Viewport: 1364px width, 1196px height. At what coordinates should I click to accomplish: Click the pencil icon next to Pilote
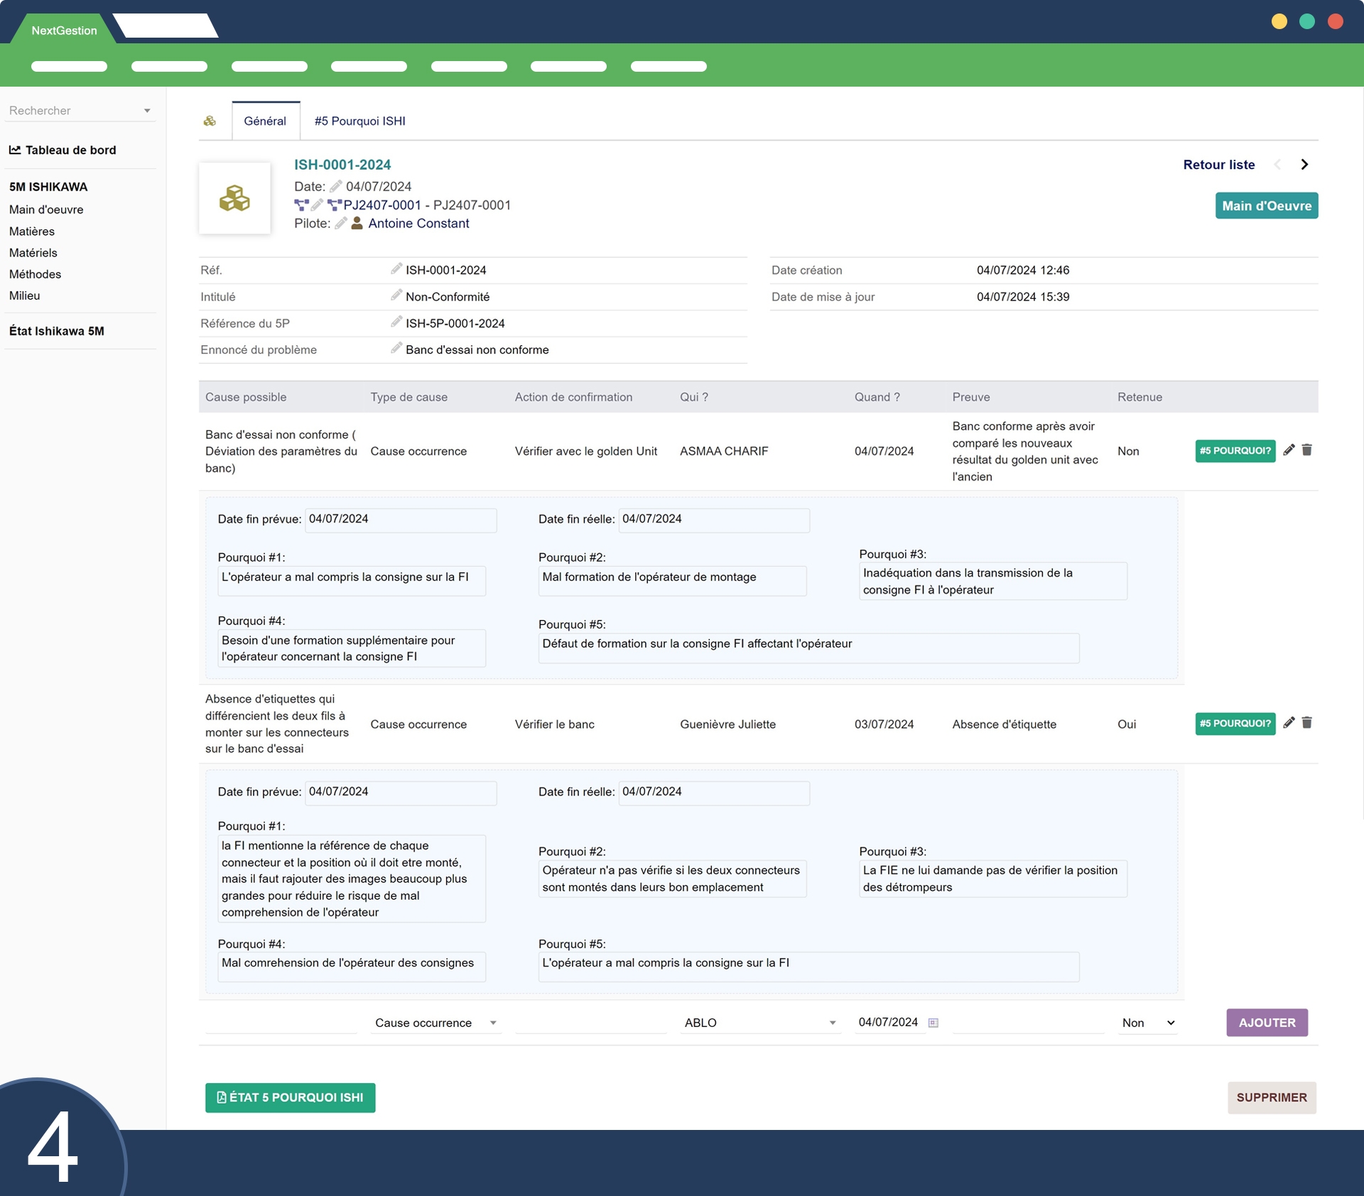[x=341, y=223]
